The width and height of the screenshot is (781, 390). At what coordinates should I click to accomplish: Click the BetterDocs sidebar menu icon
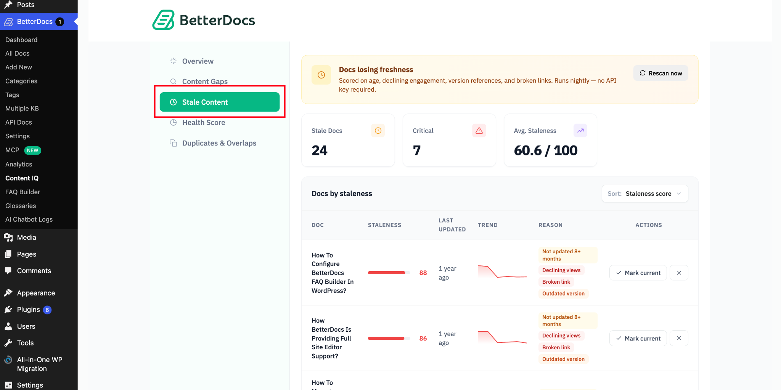point(8,22)
